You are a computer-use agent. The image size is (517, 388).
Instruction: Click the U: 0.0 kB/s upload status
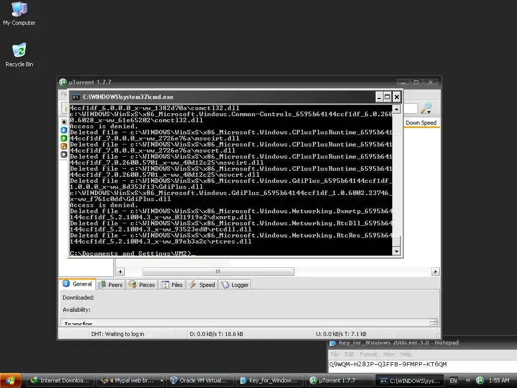point(341,334)
